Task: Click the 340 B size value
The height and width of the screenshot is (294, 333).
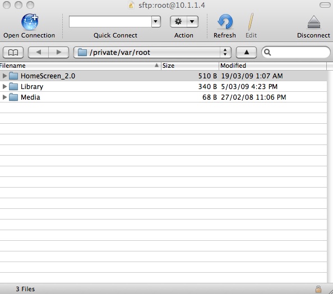Action: coord(207,87)
